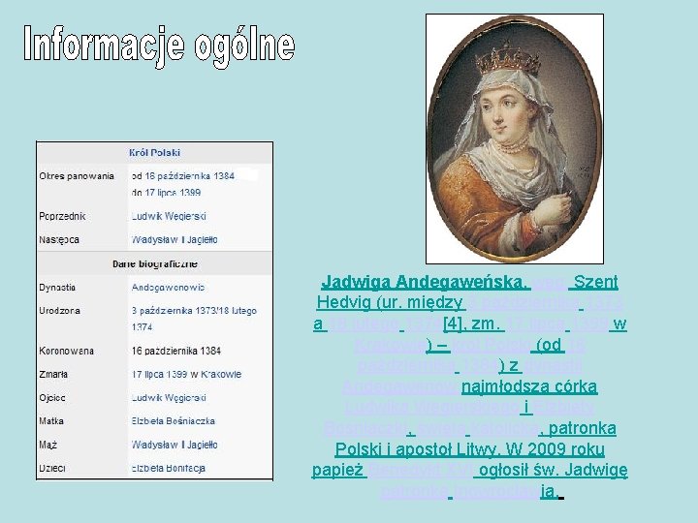
Task: Select the 'Następca' row label
Action: tap(59, 240)
